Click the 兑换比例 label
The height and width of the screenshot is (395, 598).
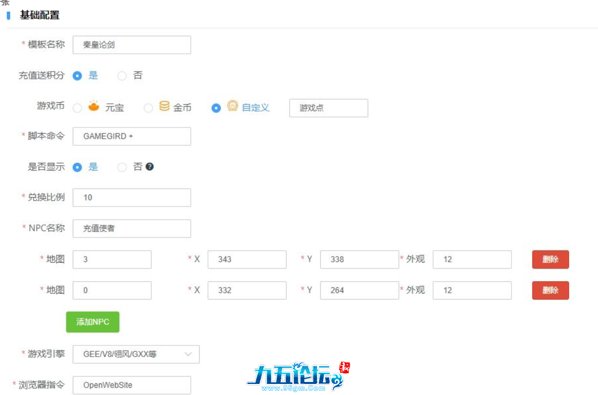tap(46, 197)
